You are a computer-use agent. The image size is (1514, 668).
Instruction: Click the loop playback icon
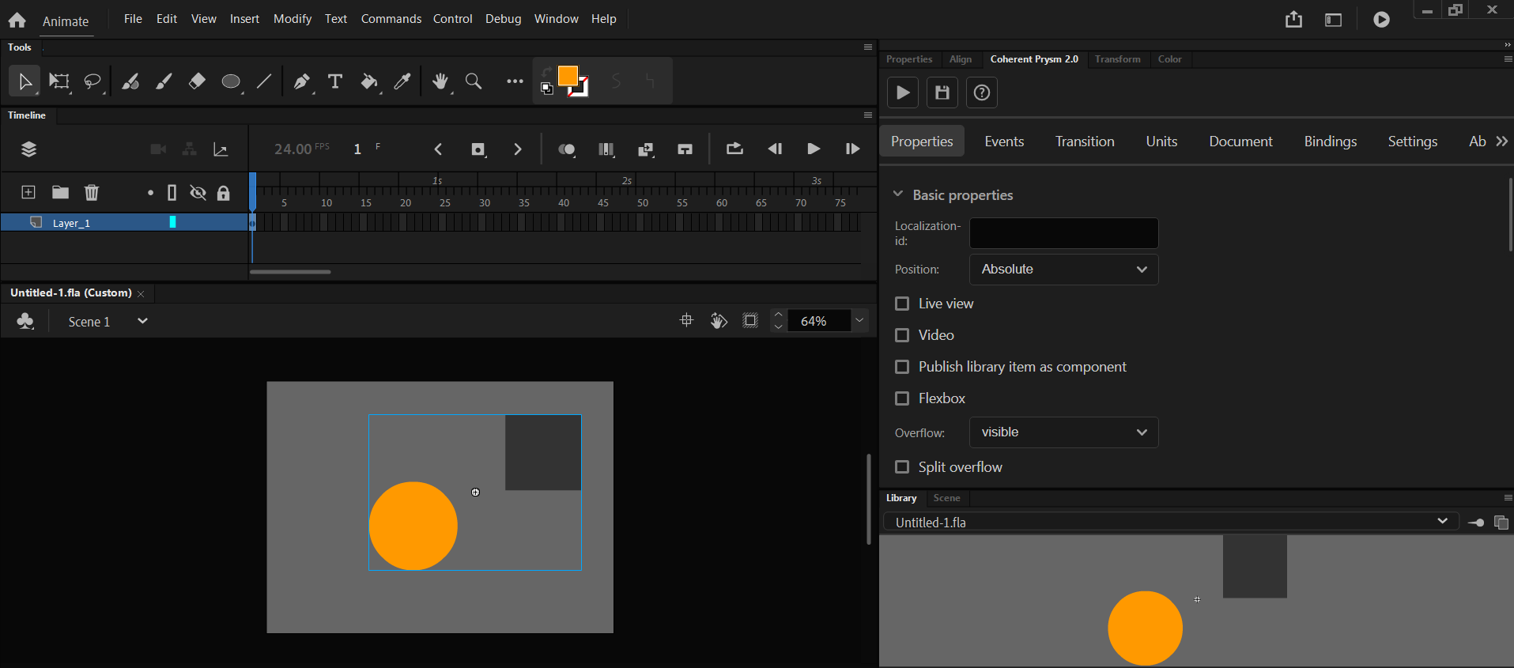(x=734, y=149)
